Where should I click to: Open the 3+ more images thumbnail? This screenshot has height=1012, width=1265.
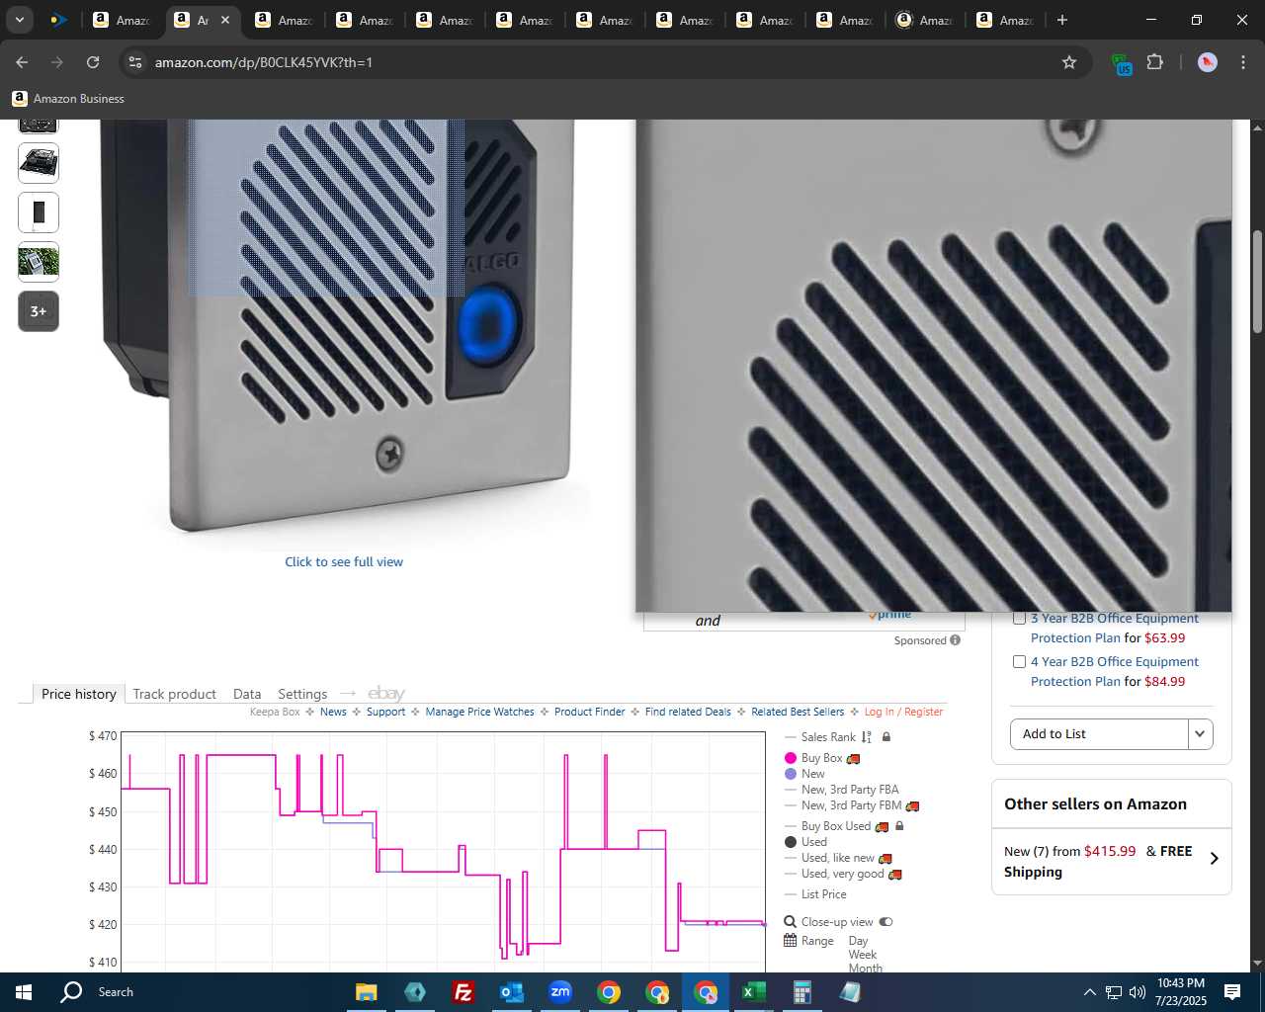point(39,311)
